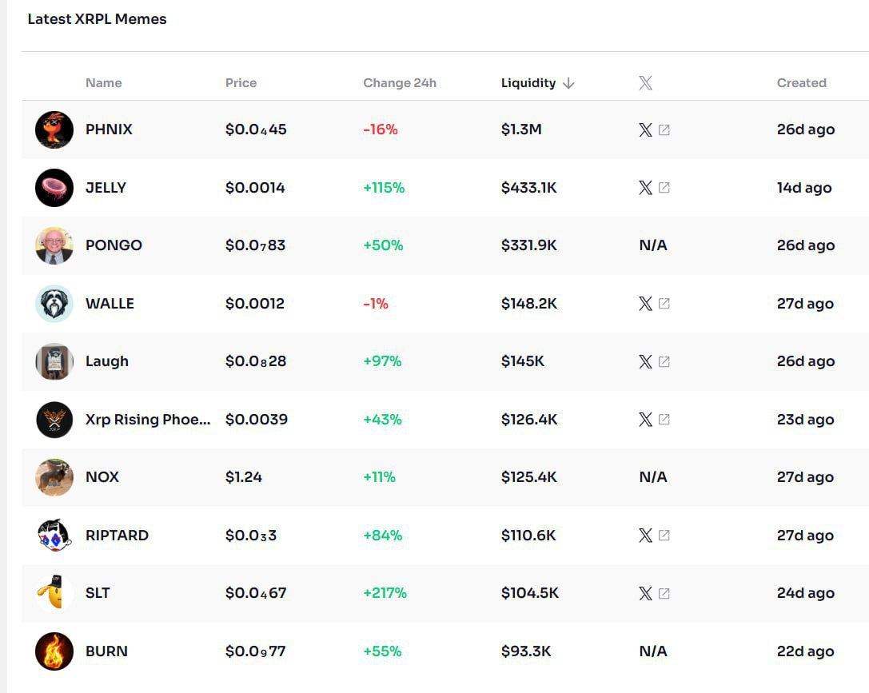
Task: Click the Xrp Rising Phoenix logo
Action: click(x=54, y=419)
